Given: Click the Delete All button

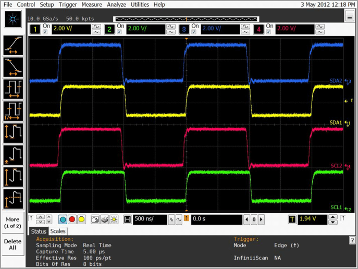Looking at the screenshot, I should [13, 244].
